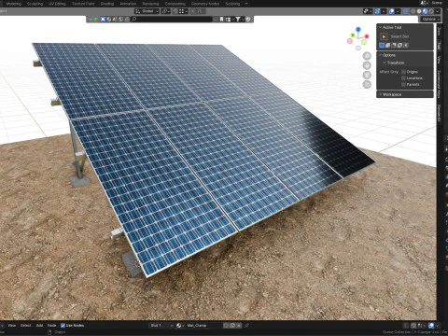448x336 pixels.
Task: Switch to the Scripting workspace tab
Action: pyautogui.click(x=232, y=4)
